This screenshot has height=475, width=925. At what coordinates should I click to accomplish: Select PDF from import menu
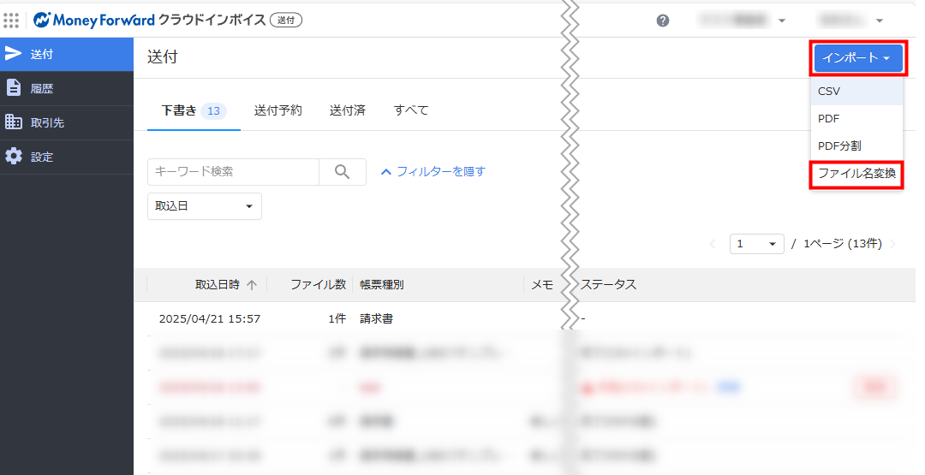coord(856,118)
